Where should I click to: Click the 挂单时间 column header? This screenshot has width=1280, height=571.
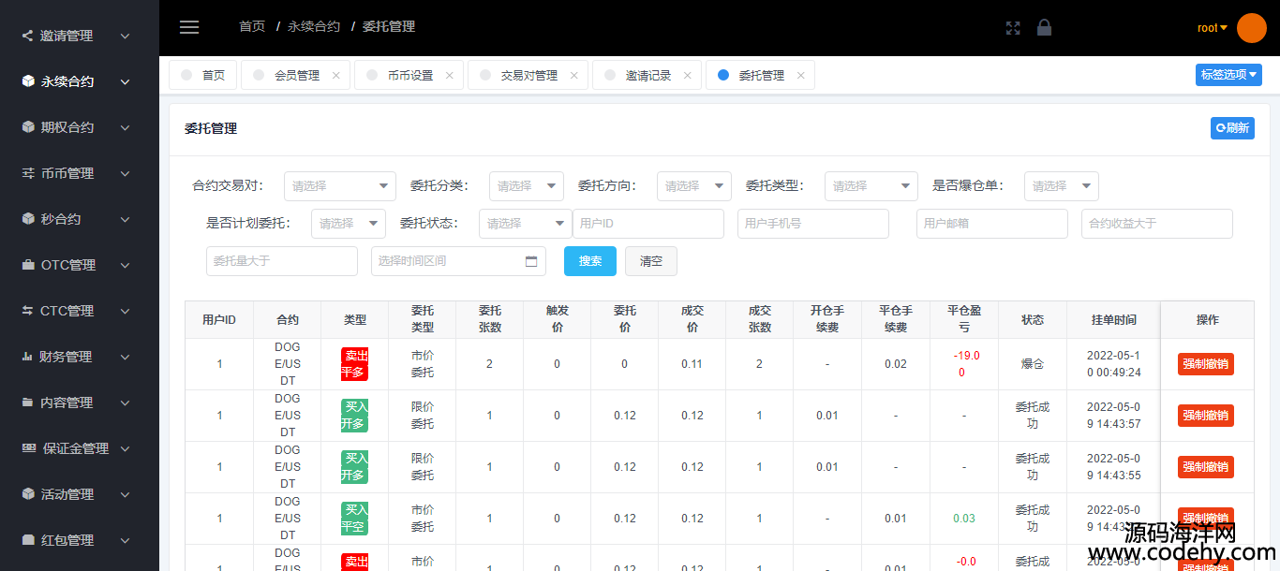click(x=1113, y=320)
